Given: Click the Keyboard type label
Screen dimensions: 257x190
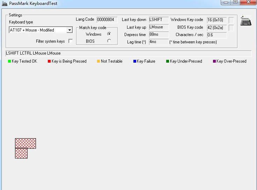Looking at the screenshot, I should pos(21,22).
